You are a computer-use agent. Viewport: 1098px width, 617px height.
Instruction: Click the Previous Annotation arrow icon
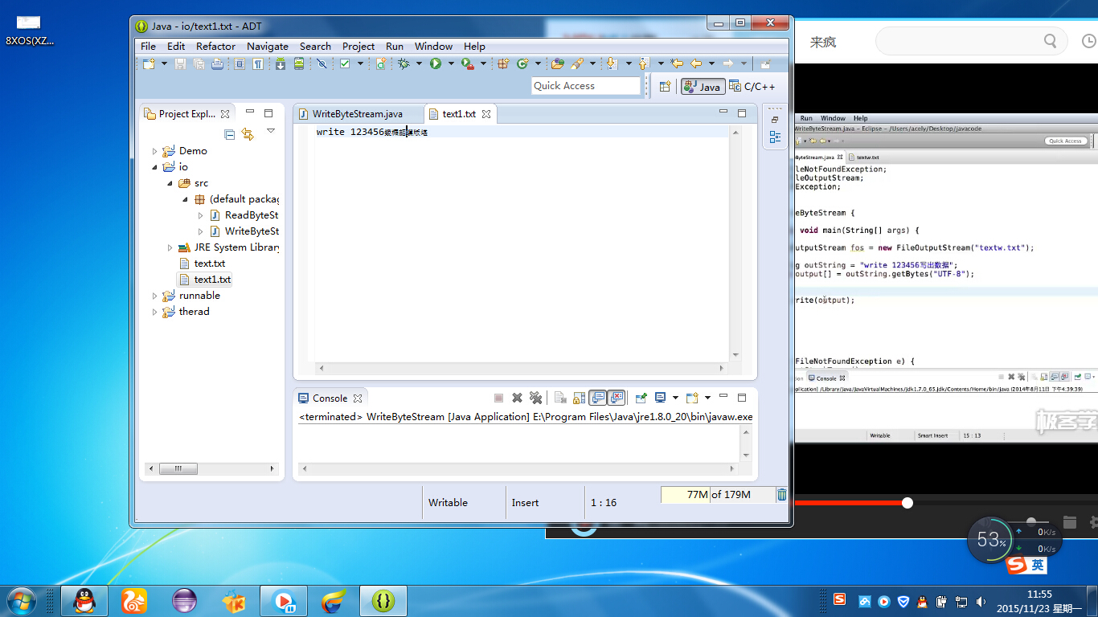click(643, 63)
